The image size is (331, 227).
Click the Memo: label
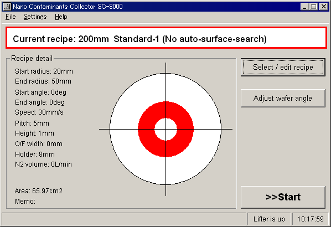[25, 202]
